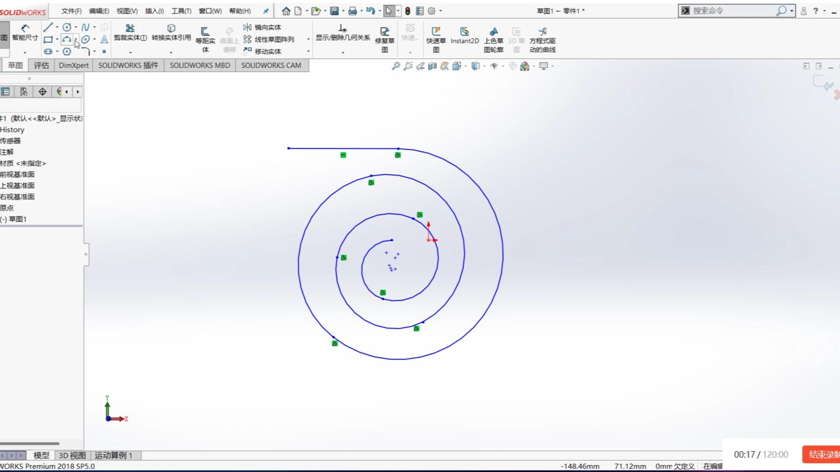840x472 pixels.
Task: Select the Spline sketch tool
Action: tap(86, 27)
